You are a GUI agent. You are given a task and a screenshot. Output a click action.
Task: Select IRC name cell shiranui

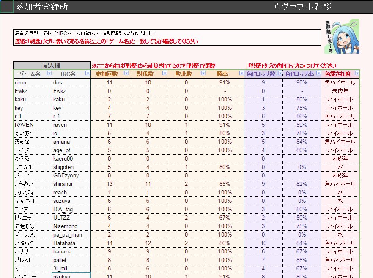(71, 184)
